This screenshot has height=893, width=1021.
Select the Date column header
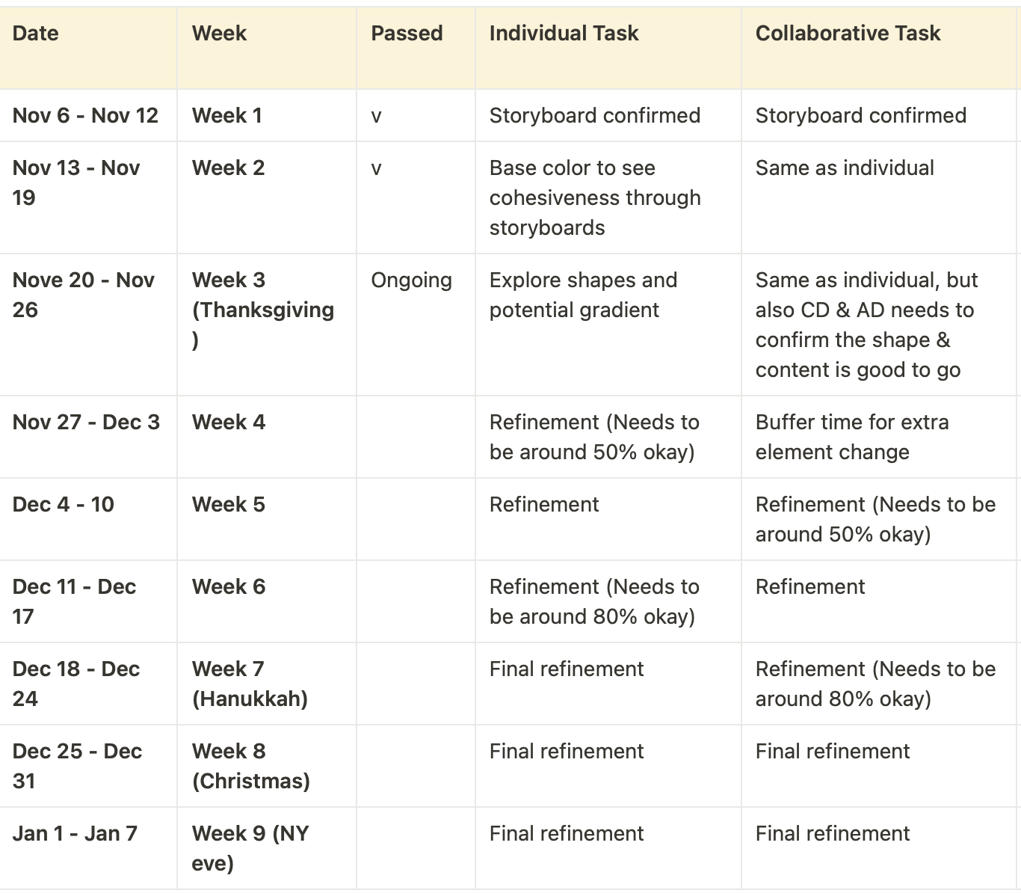click(88, 48)
